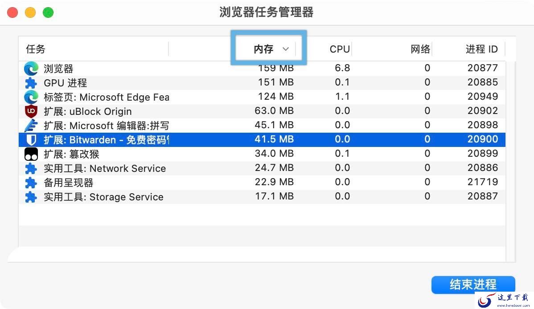This screenshot has height=309, width=534.
Task: Sort by the 任务 column header
Action: click(x=35, y=49)
